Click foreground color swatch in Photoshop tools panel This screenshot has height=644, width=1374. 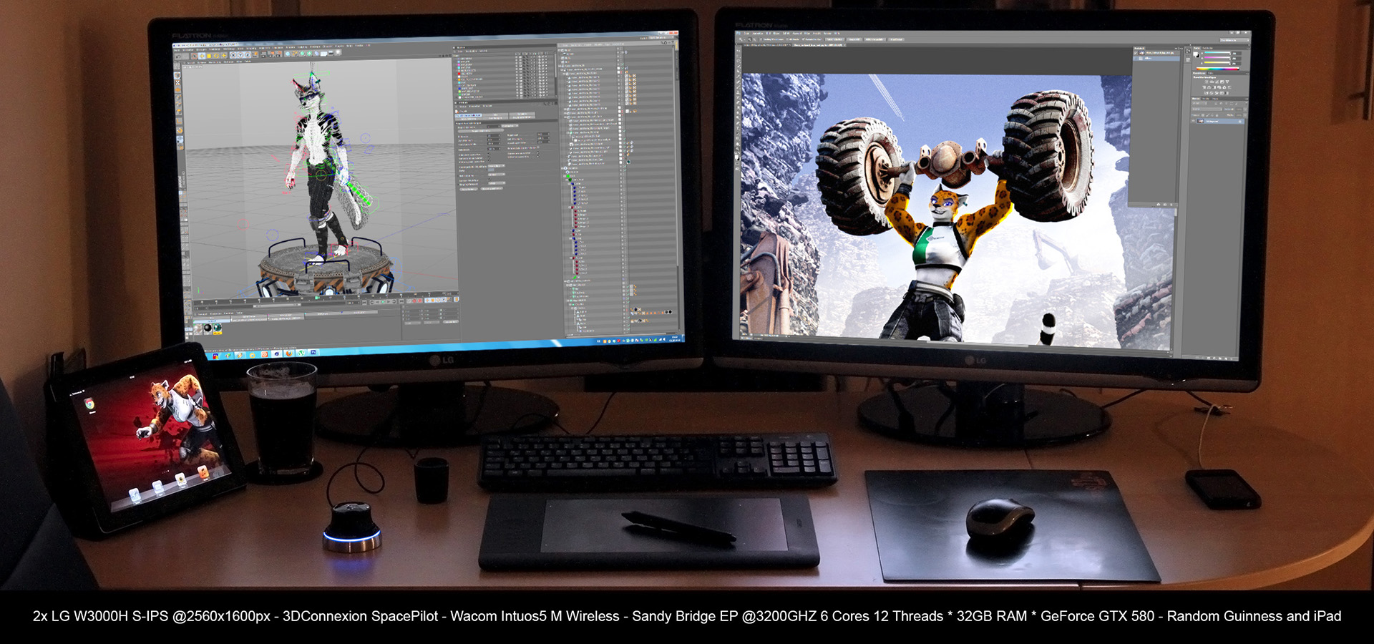736,157
